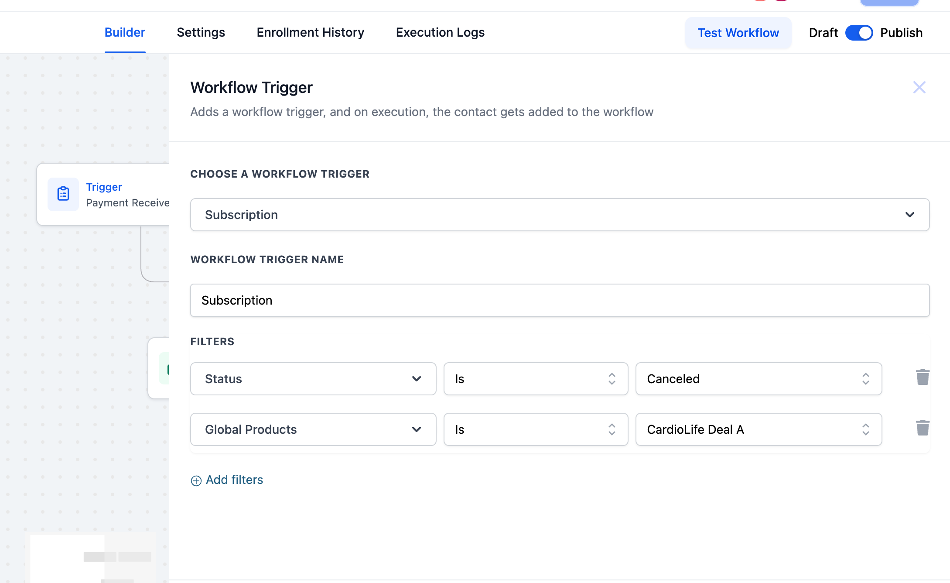Expand the Status filter field dropdown
Image resolution: width=950 pixels, height=583 pixels.
313,379
